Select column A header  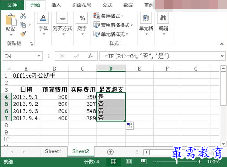[26, 68]
